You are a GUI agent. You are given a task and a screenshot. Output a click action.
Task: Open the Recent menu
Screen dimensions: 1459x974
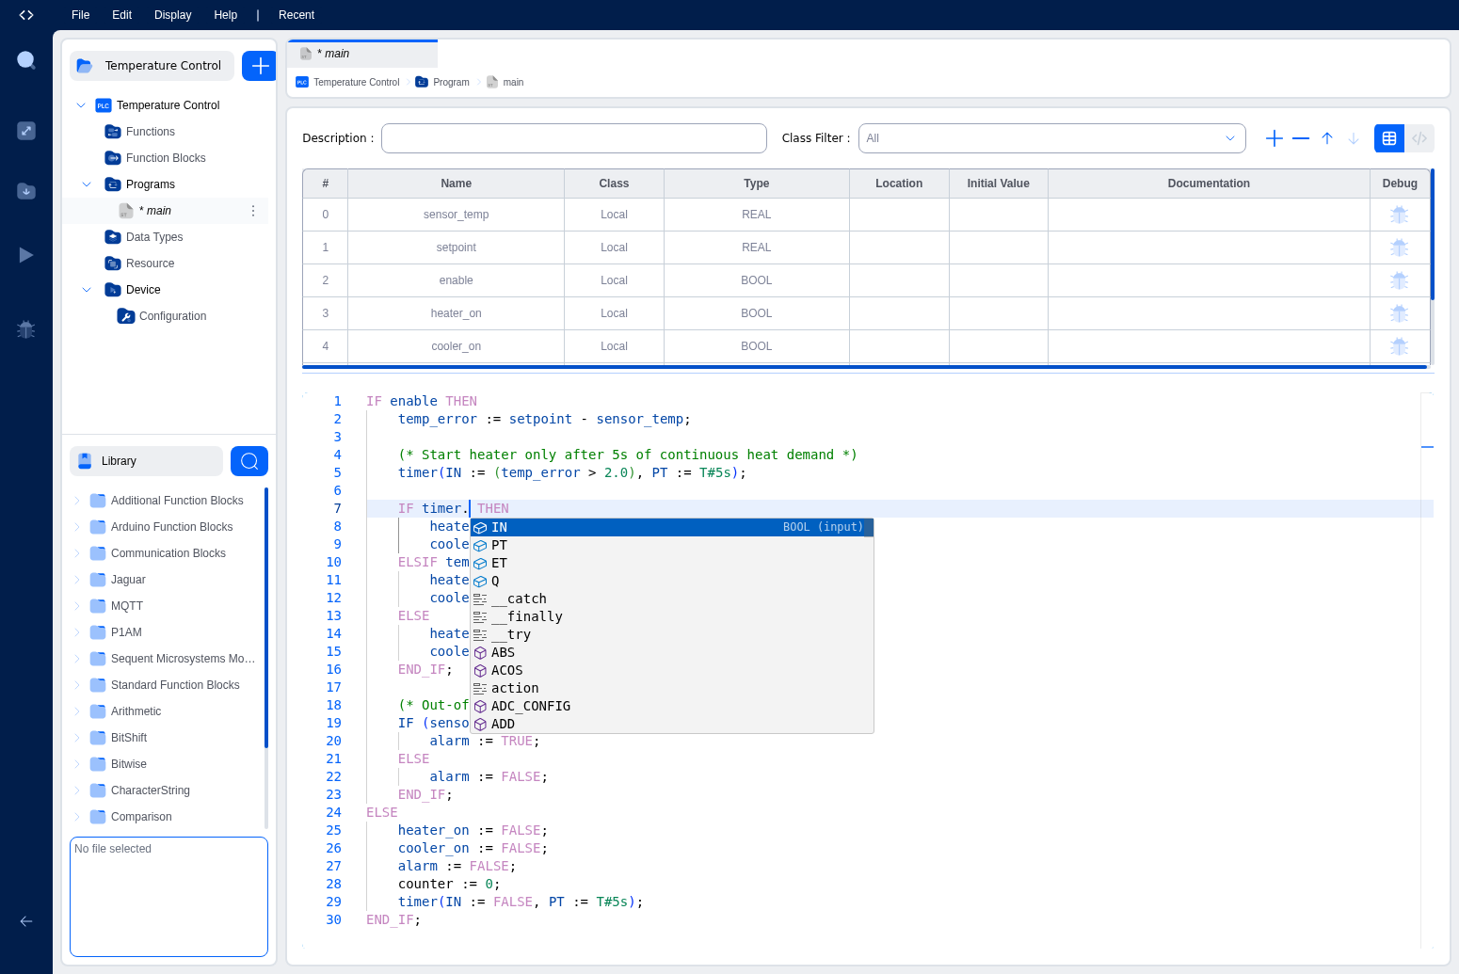297,15
